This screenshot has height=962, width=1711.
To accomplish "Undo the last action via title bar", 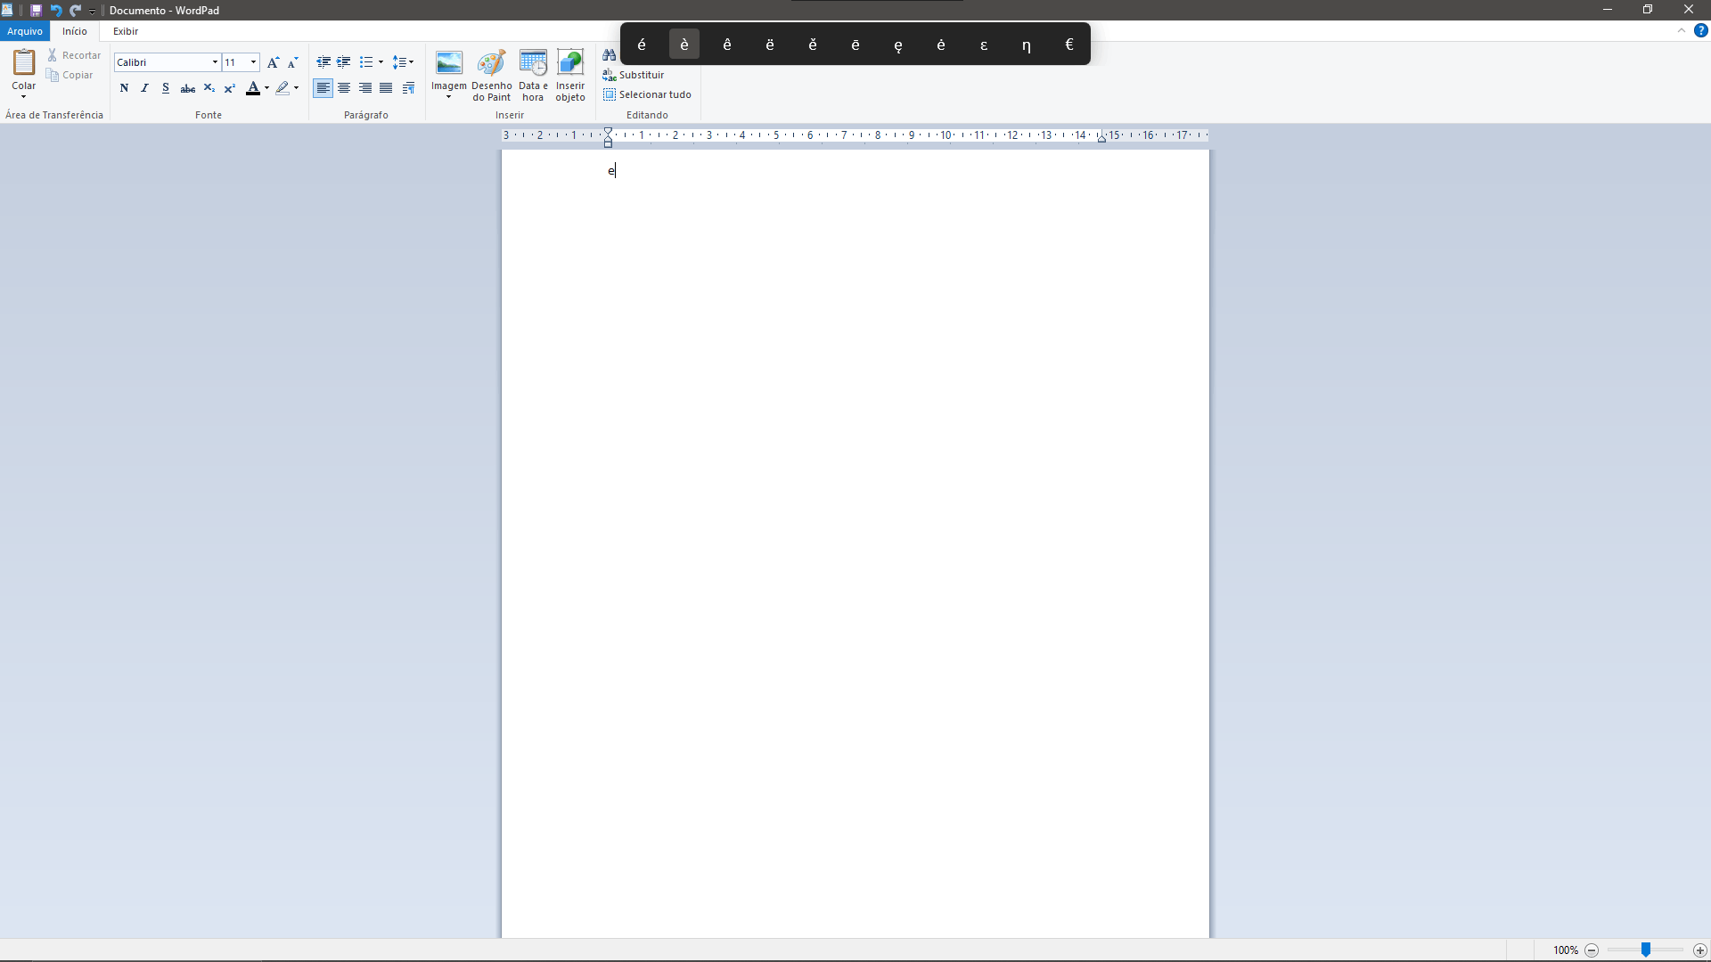I will [x=55, y=10].
